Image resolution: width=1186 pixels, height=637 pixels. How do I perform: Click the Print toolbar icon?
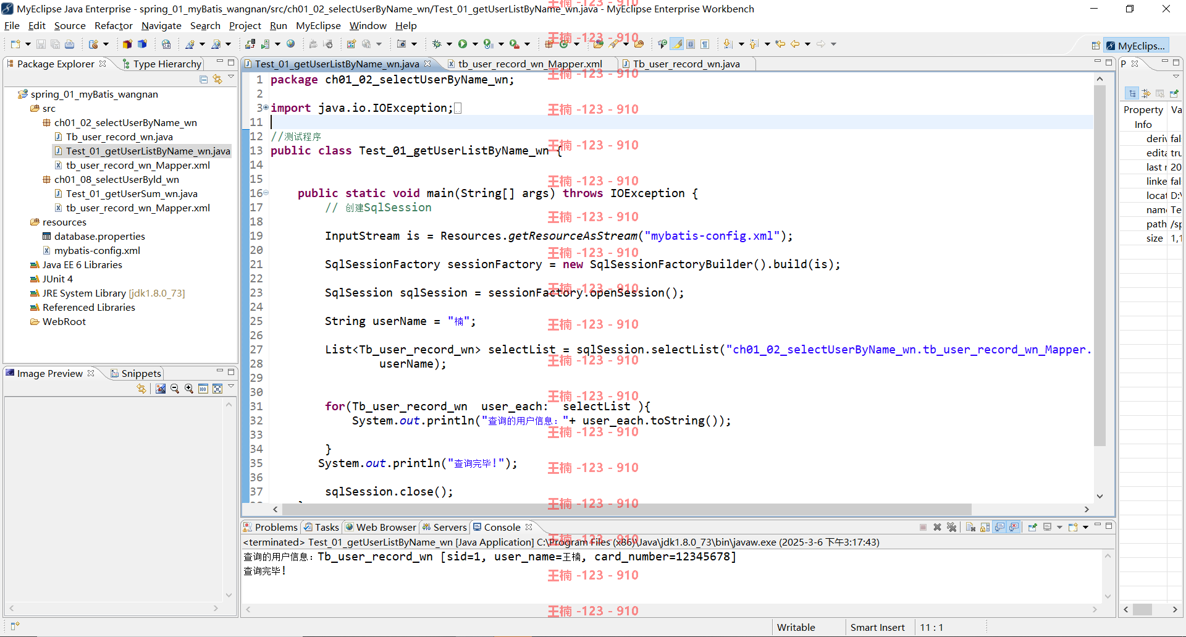(x=69, y=44)
